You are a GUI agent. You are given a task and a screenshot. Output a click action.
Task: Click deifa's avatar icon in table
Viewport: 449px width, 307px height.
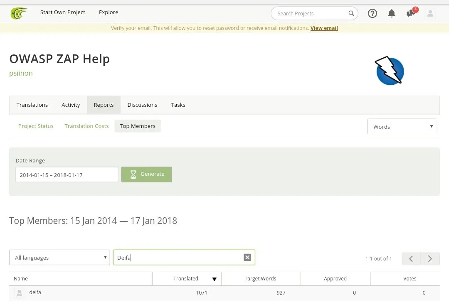[x=19, y=293]
